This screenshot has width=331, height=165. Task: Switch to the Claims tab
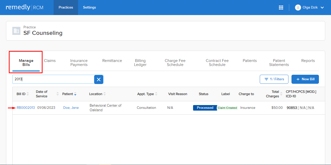coord(50,61)
